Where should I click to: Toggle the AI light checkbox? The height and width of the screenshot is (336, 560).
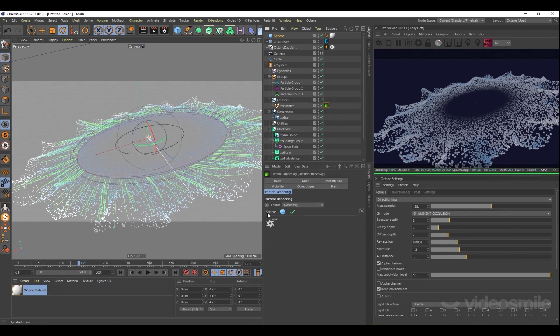[379, 296]
